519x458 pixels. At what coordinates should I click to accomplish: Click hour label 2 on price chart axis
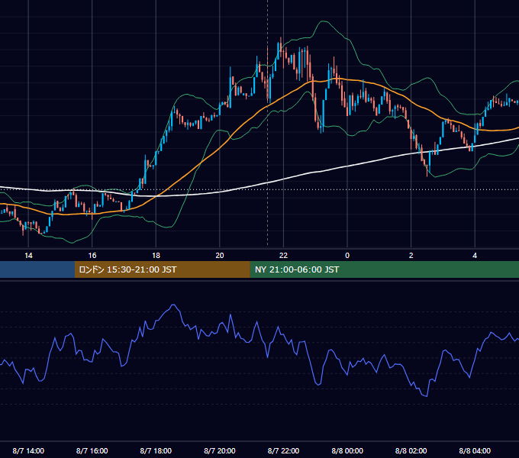411,256
